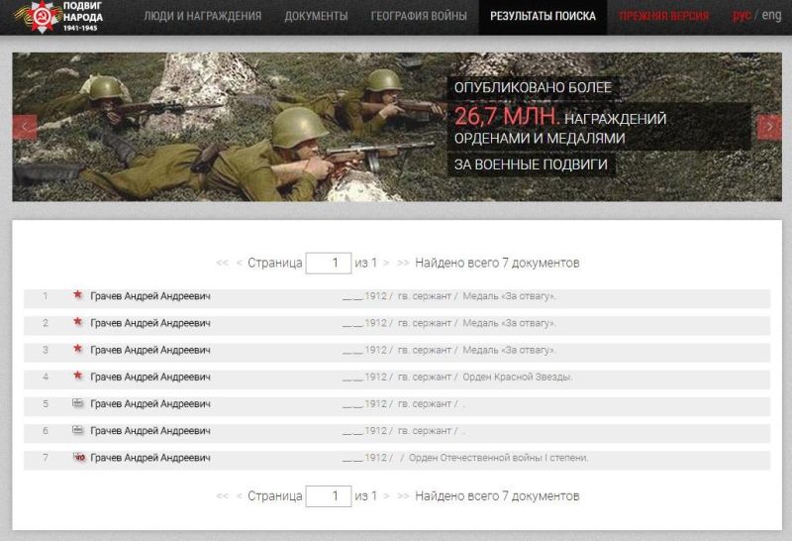Click the red star icon in row 2
This screenshot has width=792, height=541.
pos(78,321)
